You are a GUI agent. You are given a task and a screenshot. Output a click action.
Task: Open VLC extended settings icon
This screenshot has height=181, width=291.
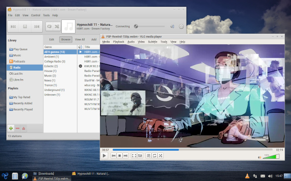(140, 156)
